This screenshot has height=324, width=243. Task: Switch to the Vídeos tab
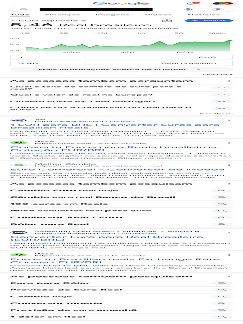coord(159,15)
